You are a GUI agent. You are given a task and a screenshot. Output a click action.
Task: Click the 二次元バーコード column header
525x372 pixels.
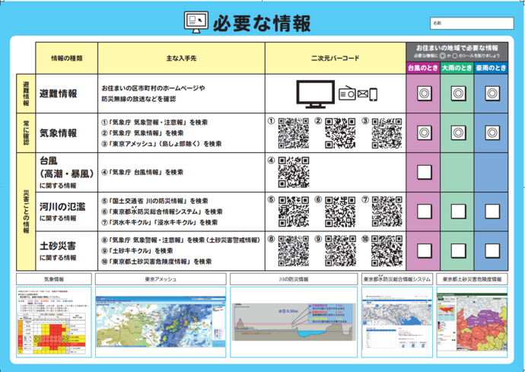pyautogui.click(x=336, y=59)
